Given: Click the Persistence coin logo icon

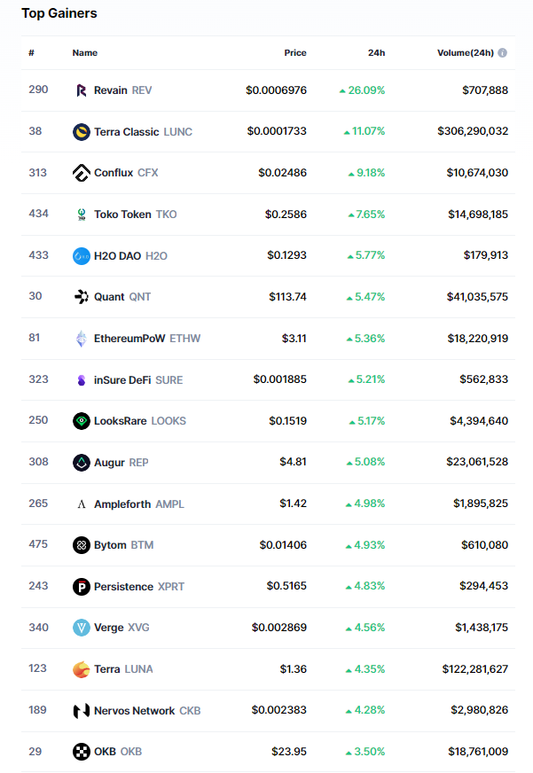Looking at the screenshot, I should click(x=82, y=587).
